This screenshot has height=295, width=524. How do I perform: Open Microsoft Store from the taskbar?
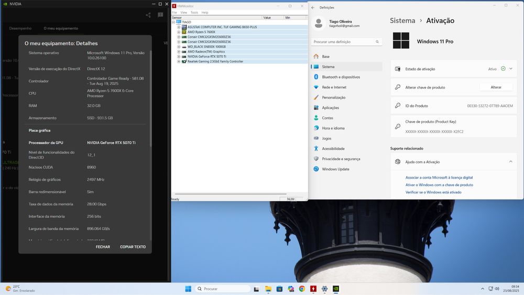click(279, 289)
